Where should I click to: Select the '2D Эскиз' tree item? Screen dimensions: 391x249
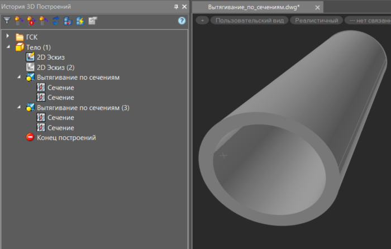49,58
